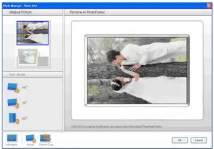The width and height of the screenshot is (214, 149).
Task: Click the large wedding photo preview
Action: tap(137, 70)
